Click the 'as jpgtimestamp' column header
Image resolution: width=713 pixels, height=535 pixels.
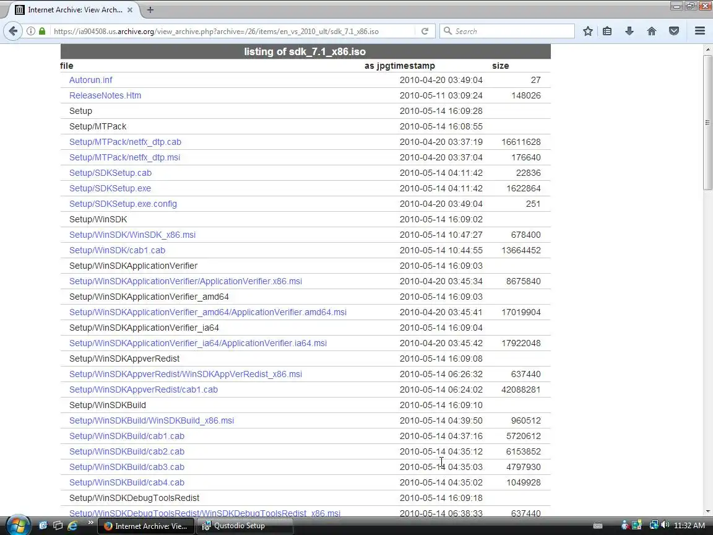coord(400,66)
